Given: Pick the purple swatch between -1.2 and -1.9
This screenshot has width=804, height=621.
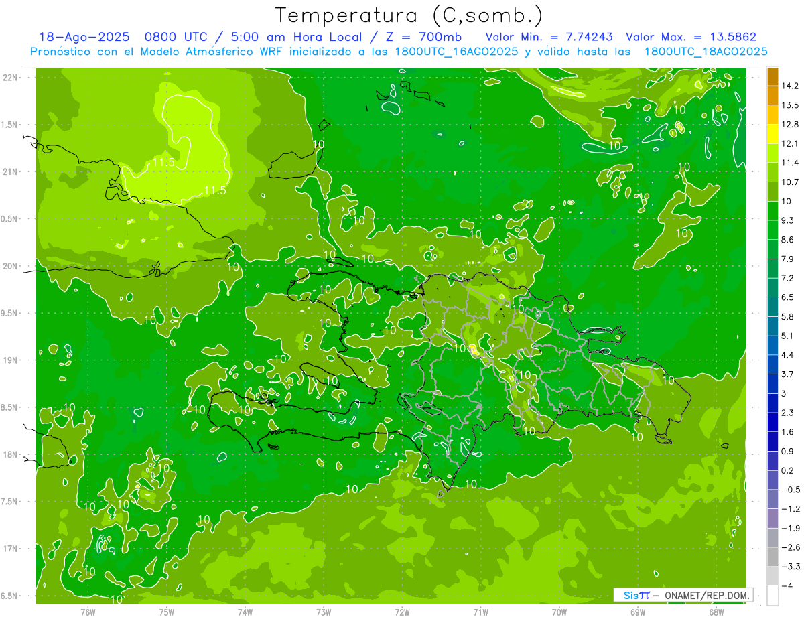Looking at the screenshot, I should pos(773,519).
